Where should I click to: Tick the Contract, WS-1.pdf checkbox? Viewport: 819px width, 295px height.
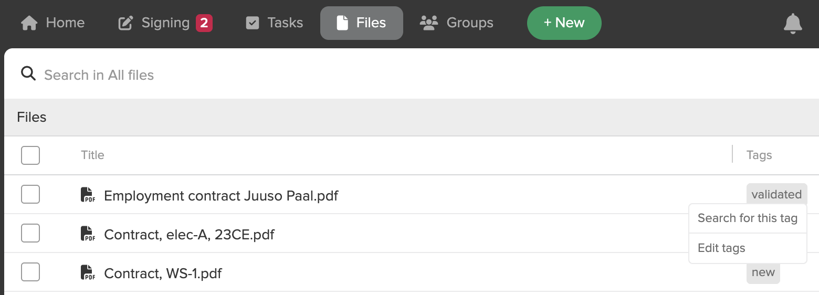tap(30, 272)
